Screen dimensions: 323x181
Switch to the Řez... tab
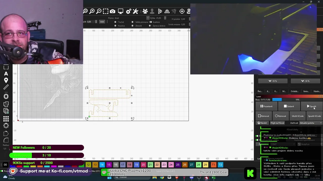coord(260,91)
